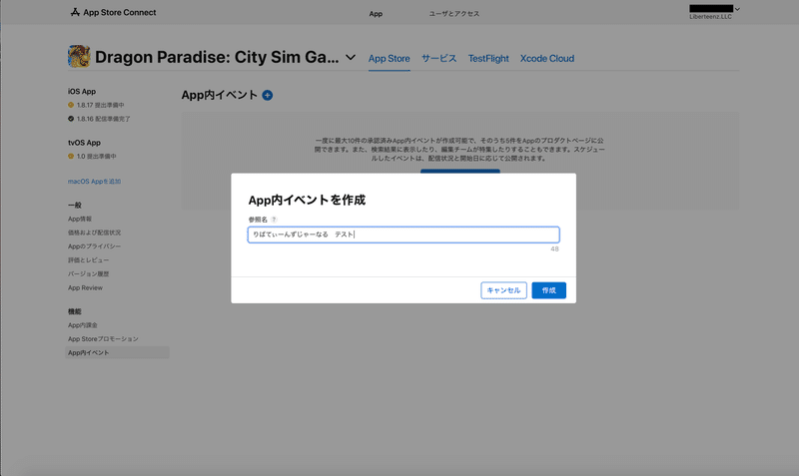Open Appのプライバシー in the sidebar
This screenshot has height=476, width=799.
click(x=94, y=246)
